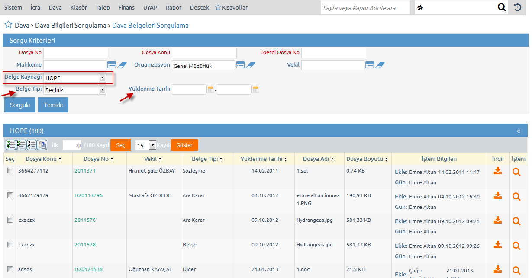View details of D20113796 row
532x278 pixels.
click(x=516, y=196)
